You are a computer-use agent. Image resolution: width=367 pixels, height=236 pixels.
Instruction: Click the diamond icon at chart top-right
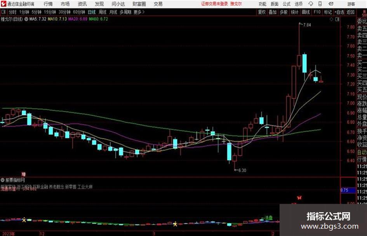[331, 19]
